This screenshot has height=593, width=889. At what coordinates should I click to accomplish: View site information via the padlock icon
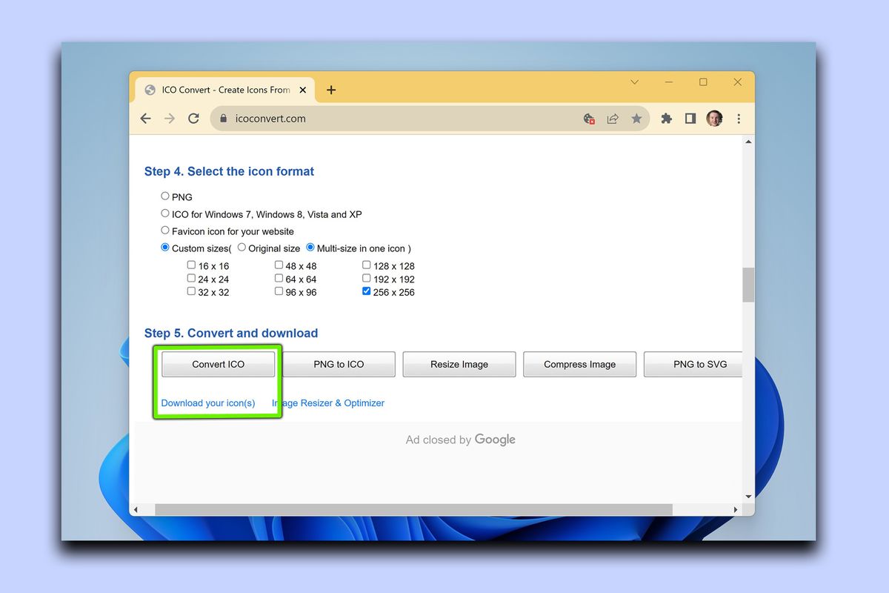tap(224, 118)
